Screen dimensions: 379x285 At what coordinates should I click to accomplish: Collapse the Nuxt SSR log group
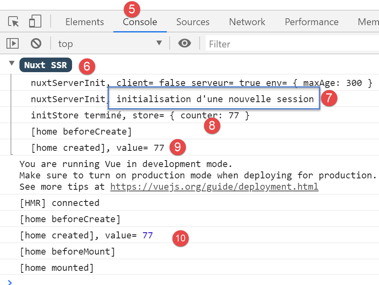tap(11, 64)
